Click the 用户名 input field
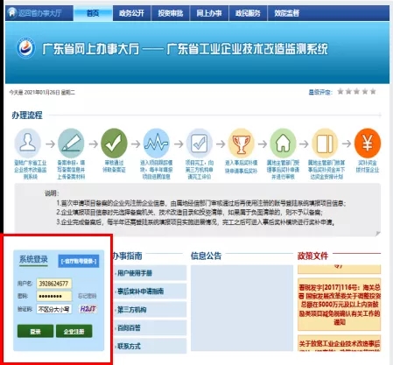The width and height of the screenshot is (393, 365). 54,284
